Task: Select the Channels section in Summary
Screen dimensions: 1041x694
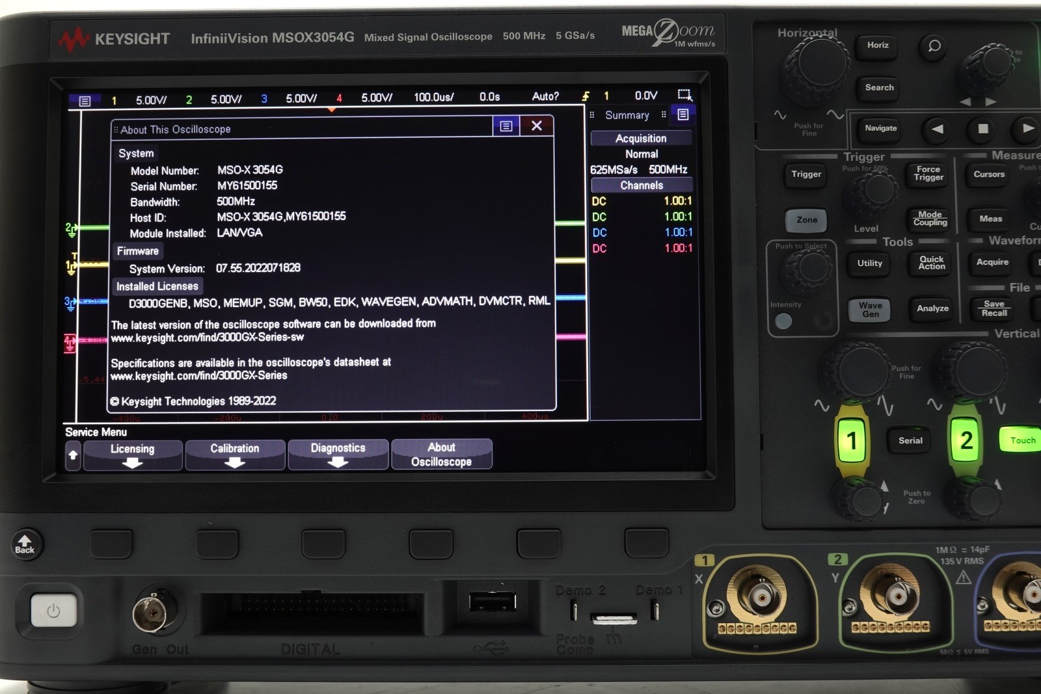Action: (642, 185)
